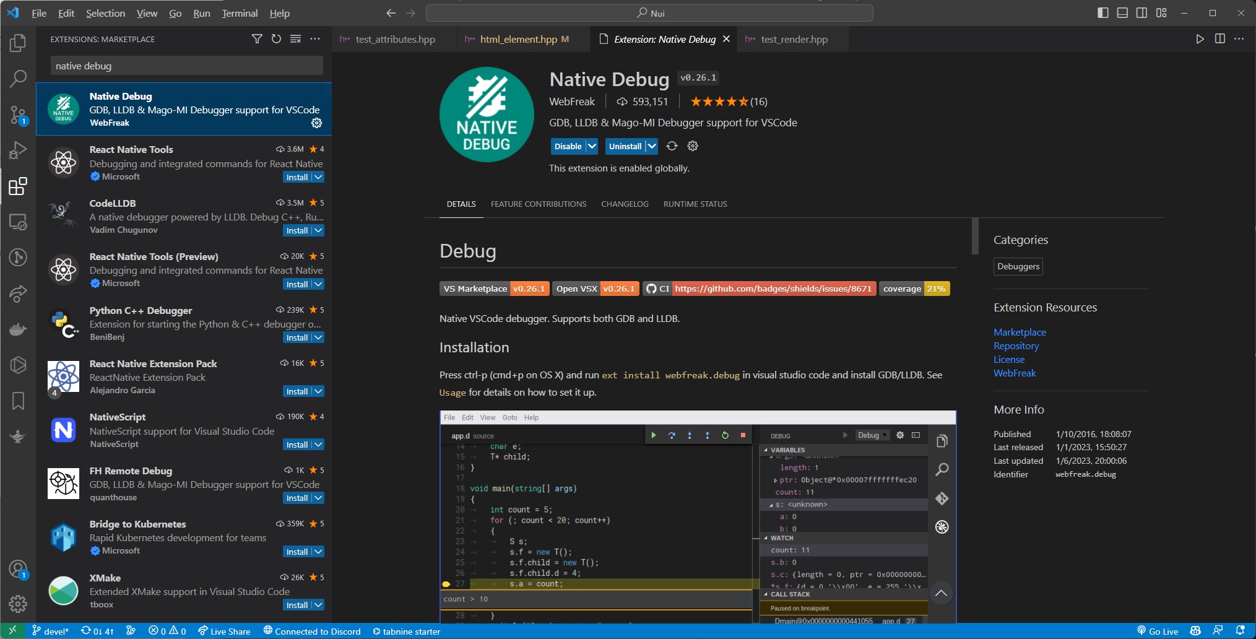This screenshot has width=1256, height=639.
Task: Uninstall the Native Debug extension
Action: click(625, 146)
